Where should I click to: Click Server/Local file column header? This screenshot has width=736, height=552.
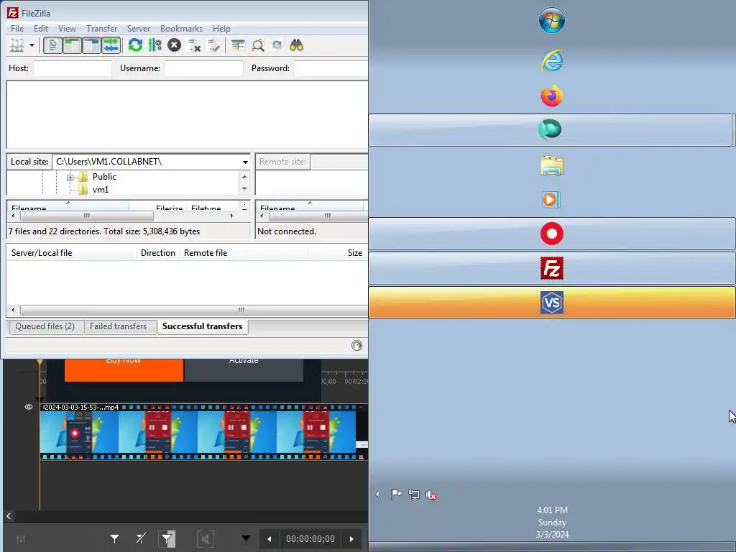(71, 253)
